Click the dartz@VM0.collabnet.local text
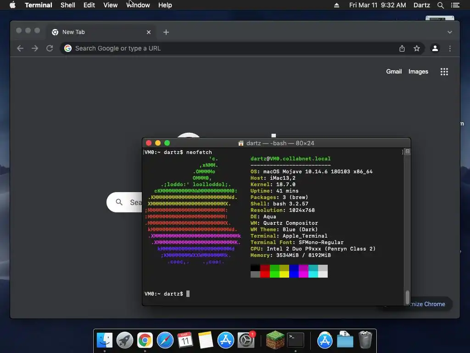 pos(291,159)
